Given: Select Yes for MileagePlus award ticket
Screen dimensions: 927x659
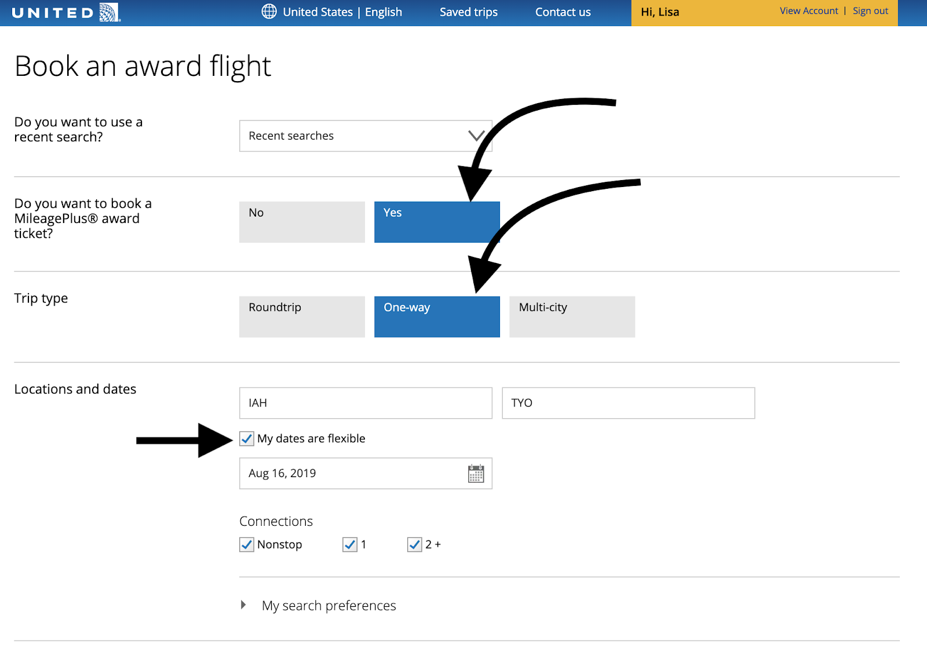Looking at the screenshot, I should point(437,222).
